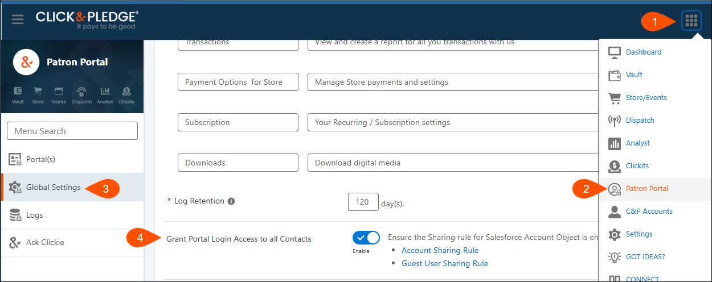Open the apps grid launcher icon

coord(691,22)
